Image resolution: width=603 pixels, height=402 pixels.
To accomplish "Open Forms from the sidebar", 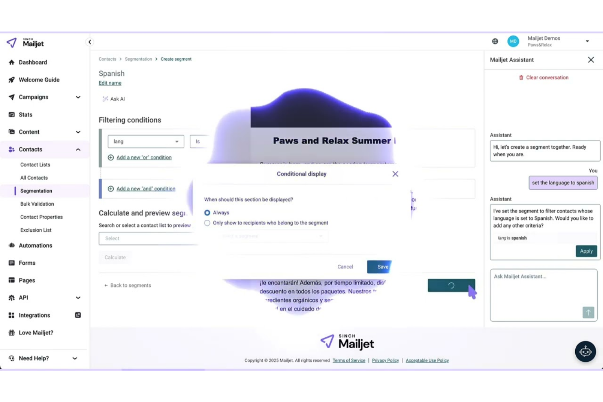I will (27, 263).
